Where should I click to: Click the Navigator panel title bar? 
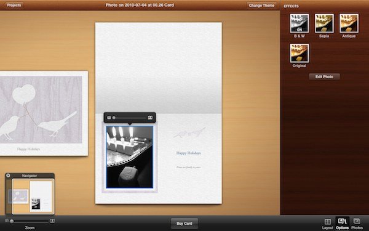click(x=30, y=176)
